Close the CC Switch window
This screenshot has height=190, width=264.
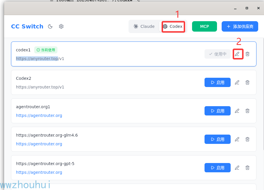pos(258,8)
